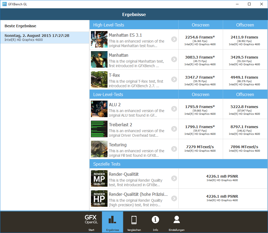Expand the Manhattan test details arrow
Image resolution: width=268 pixels, height=233 pixels.
pyautogui.click(x=174, y=59)
